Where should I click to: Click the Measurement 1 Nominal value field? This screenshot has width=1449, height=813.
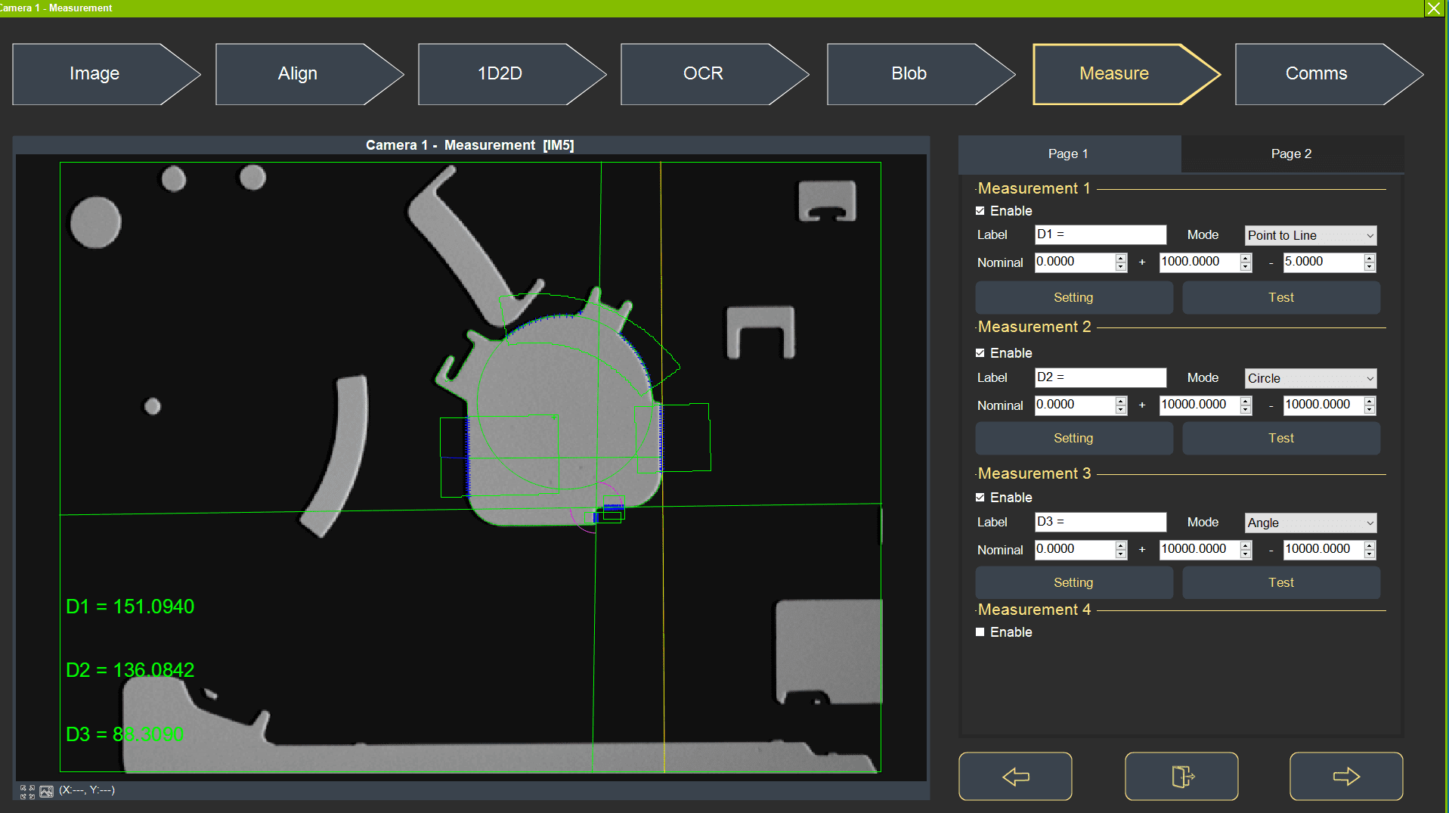1075,262
